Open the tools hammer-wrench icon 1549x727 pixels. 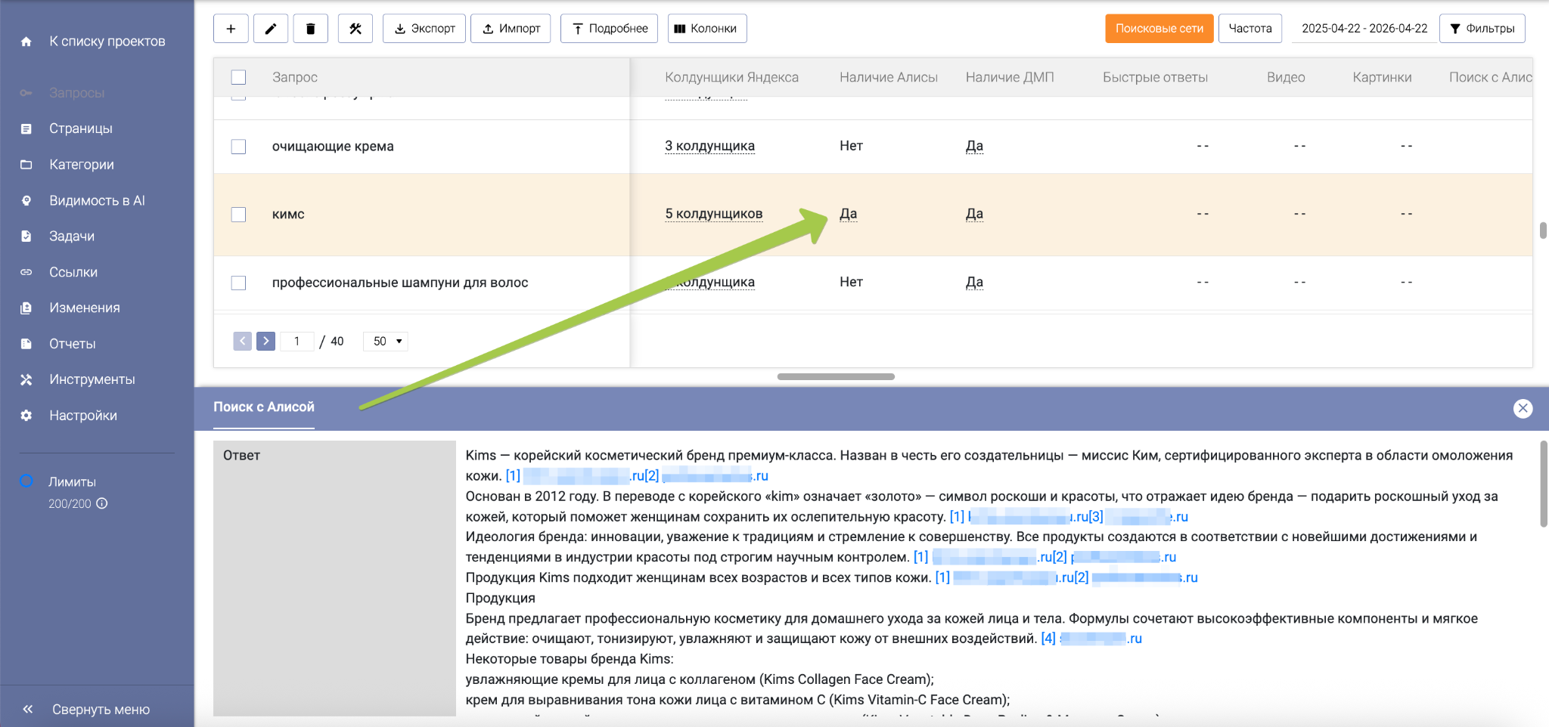coord(355,29)
